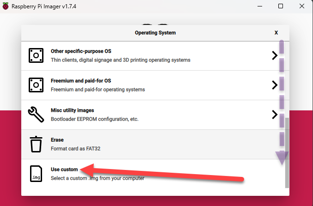Click the Other specific-purpose OS disk icon

36,55
